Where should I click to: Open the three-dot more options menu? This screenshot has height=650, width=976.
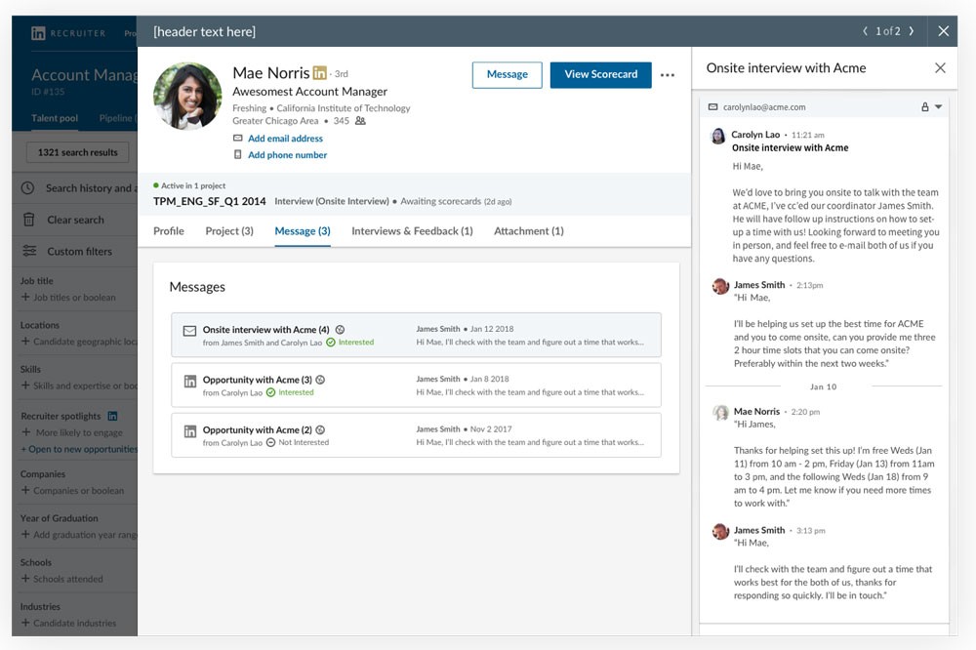click(668, 75)
